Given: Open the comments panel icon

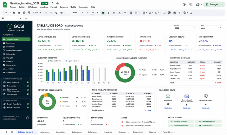Looking at the screenshot, I should pyautogui.click(x=191, y=4).
